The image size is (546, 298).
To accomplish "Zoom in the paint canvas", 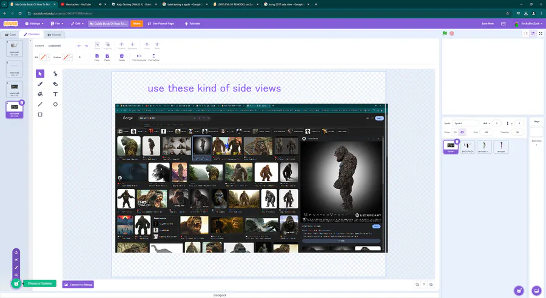I will pos(431,285).
